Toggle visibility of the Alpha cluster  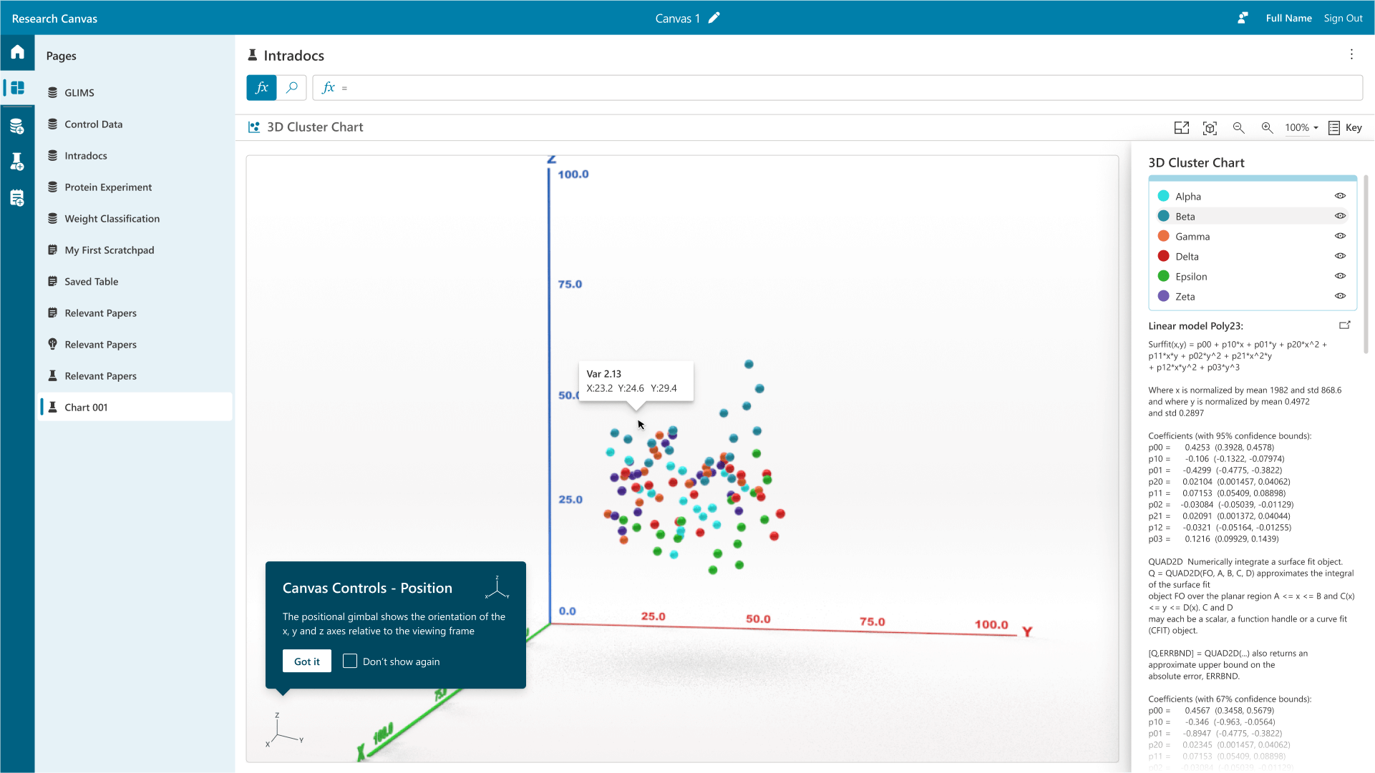point(1340,196)
